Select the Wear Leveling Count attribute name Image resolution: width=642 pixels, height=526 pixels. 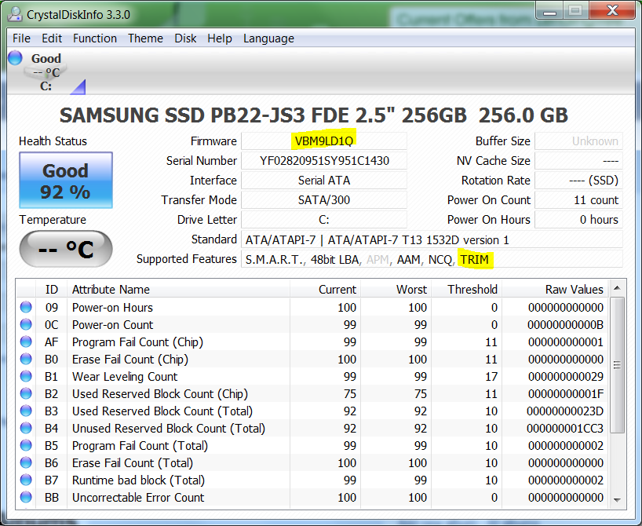(x=125, y=377)
